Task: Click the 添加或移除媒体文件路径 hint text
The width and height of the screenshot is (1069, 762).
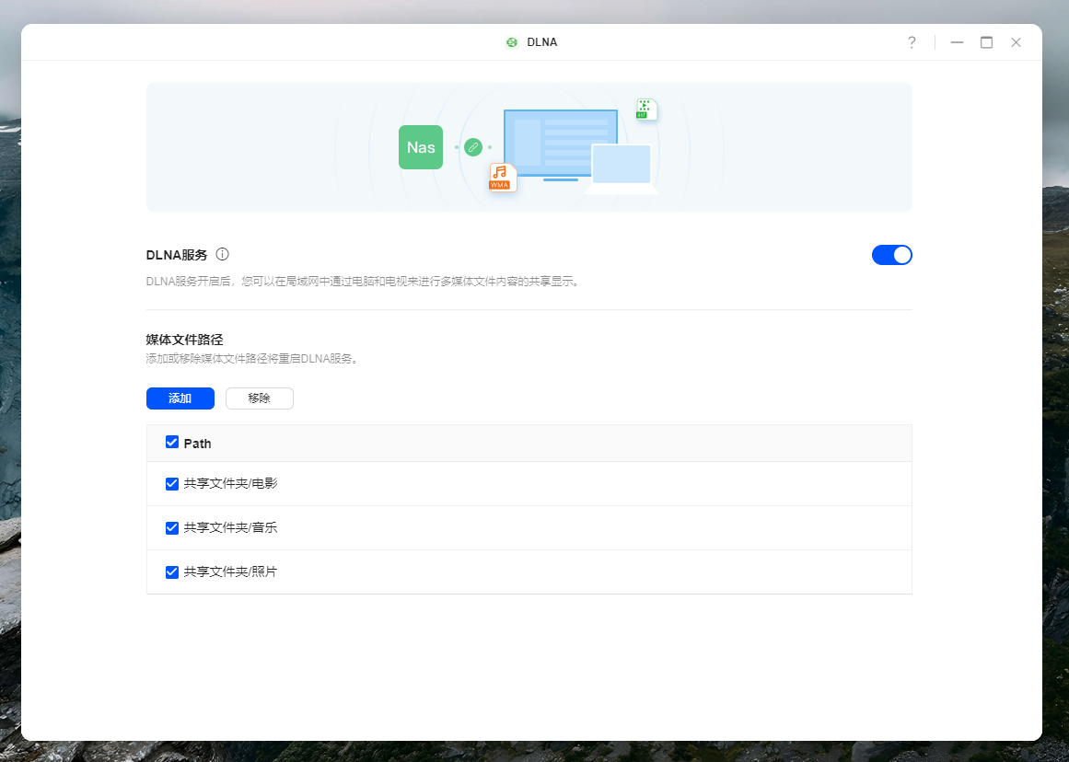Action: (x=253, y=359)
